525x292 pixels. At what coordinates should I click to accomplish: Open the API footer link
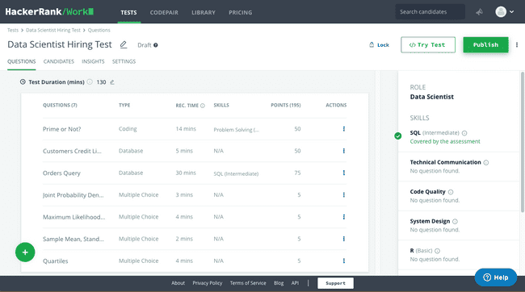295,283
